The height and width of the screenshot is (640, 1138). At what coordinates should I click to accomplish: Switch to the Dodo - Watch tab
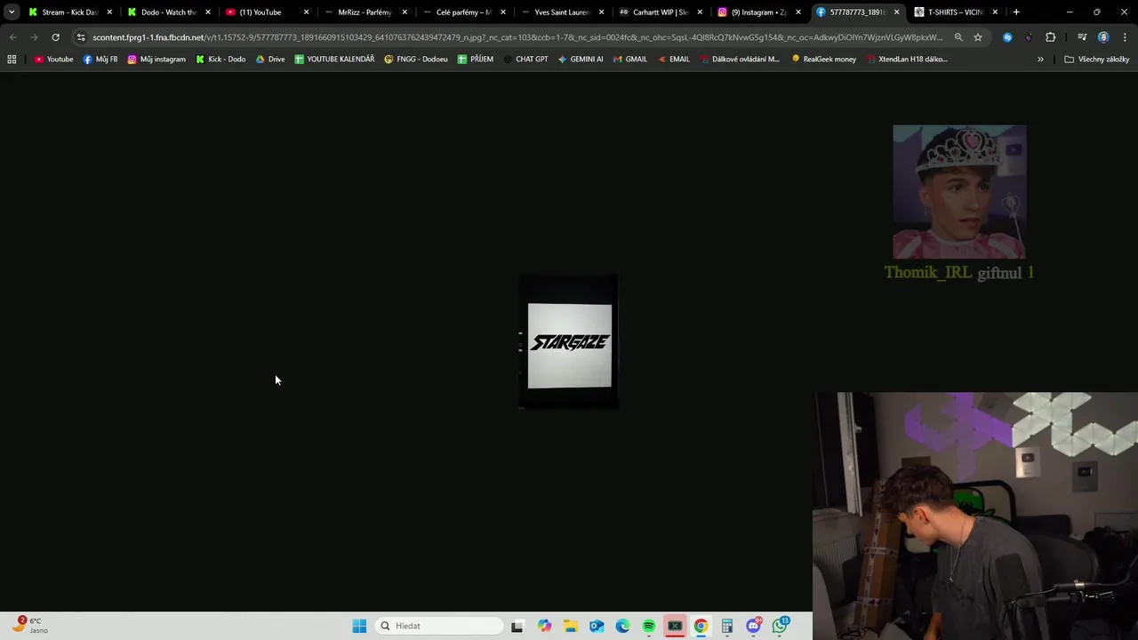[x=168, y=12]
